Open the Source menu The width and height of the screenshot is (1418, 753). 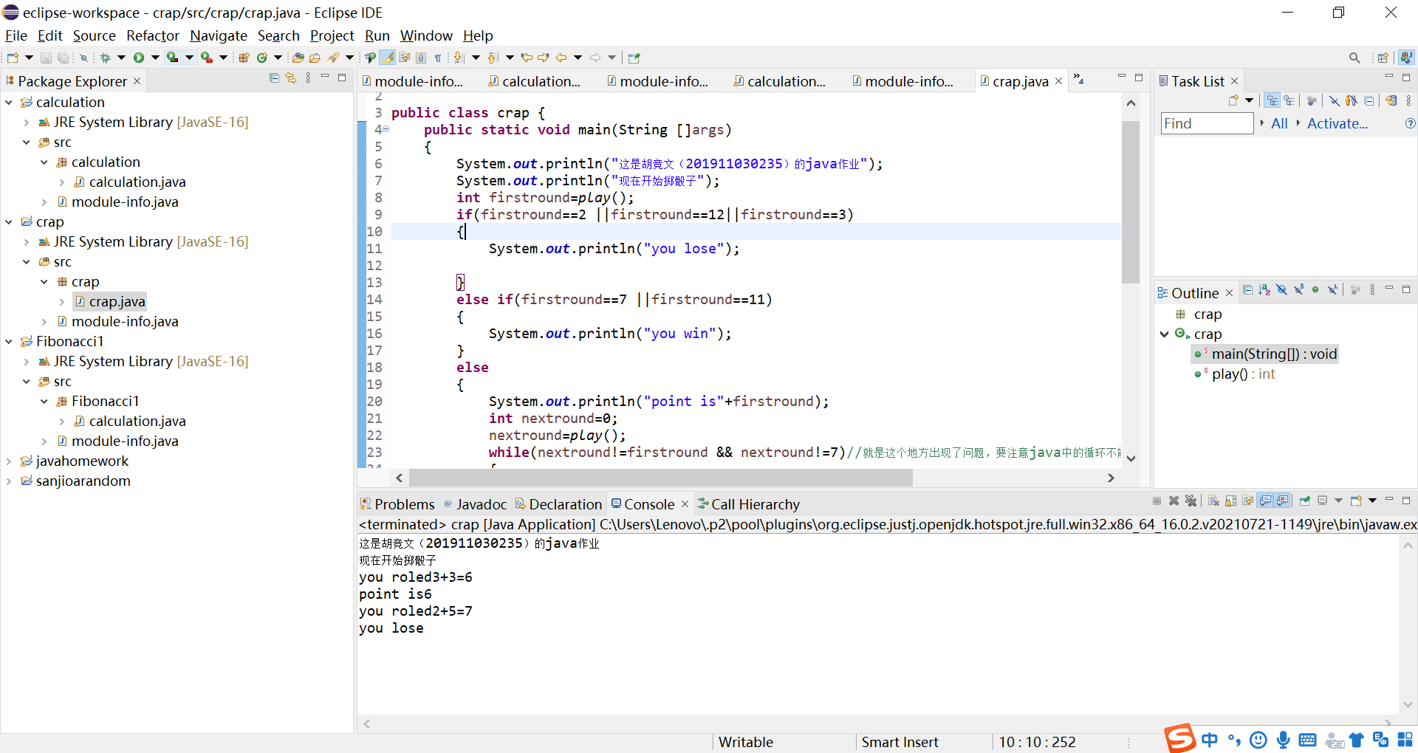click(94, 35)
